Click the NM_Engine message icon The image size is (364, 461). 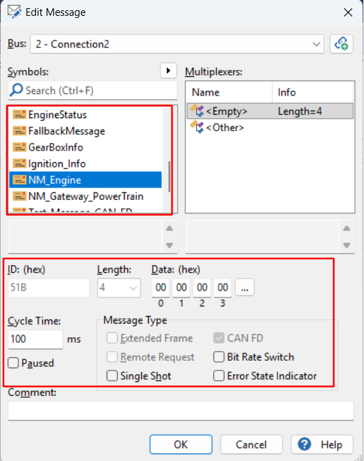pyautogui.click(x=19, y=179)
